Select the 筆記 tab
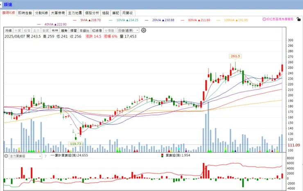The height and width of the screenshot is (191, 303). [115, 13]
